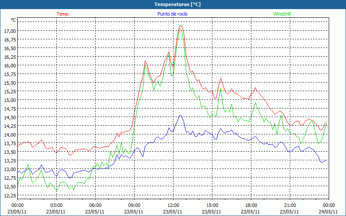Click the 16,25 y-axis value

point(10,57)
